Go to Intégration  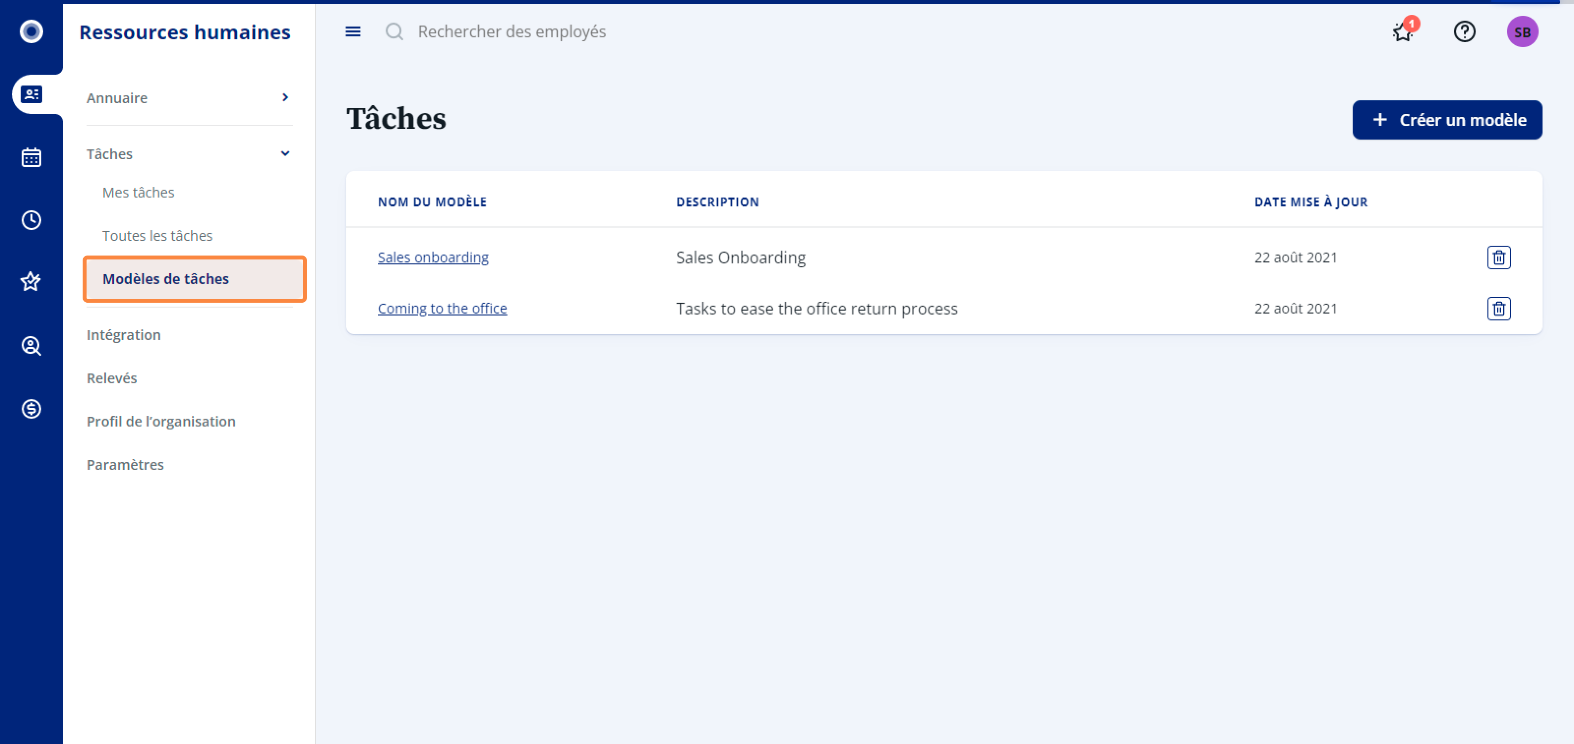(123, 335)
